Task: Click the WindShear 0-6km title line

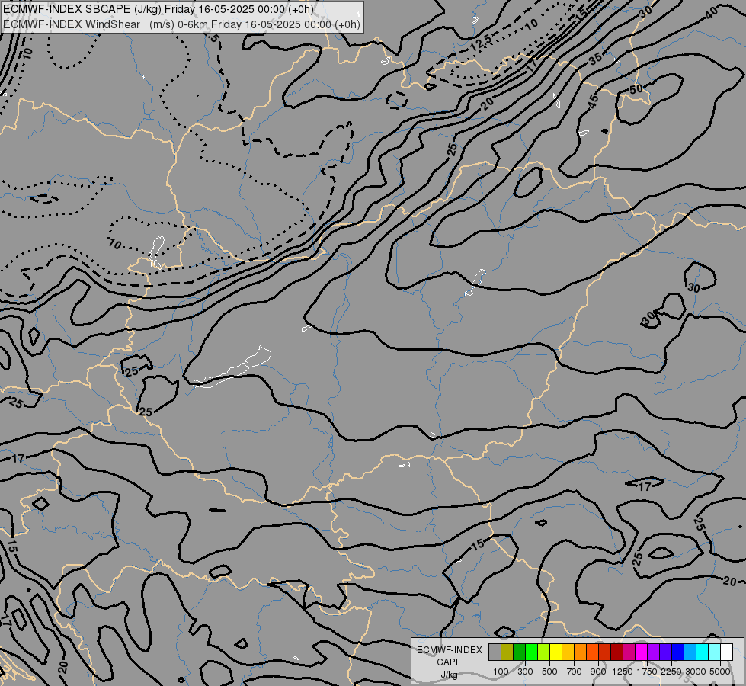Action: (181, 24)
